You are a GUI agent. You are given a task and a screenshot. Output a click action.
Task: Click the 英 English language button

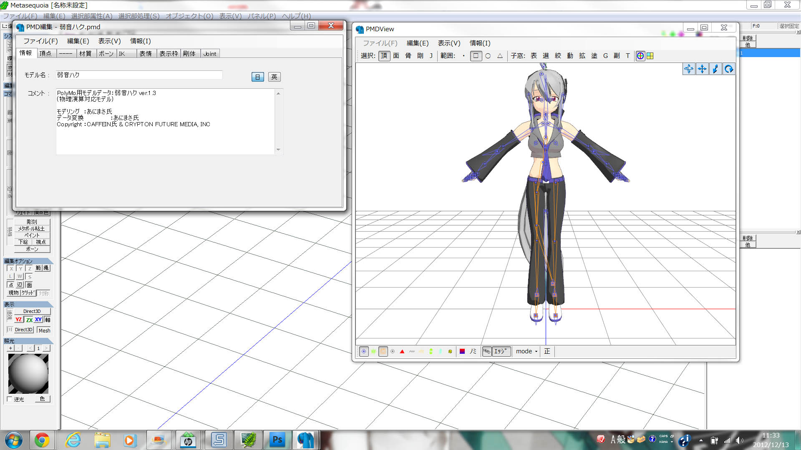pyautogui.click(x=274, y=77)
